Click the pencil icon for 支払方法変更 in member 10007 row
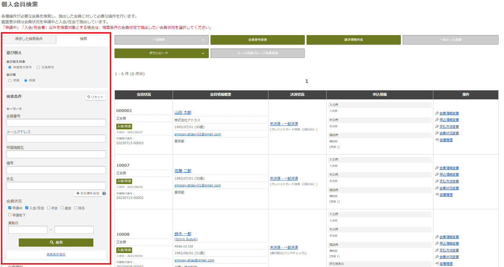 437,181
